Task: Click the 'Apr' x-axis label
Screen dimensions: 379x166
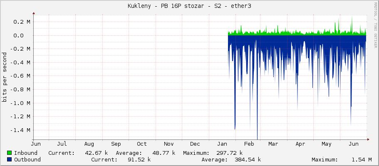Action: tap(300, 144)
